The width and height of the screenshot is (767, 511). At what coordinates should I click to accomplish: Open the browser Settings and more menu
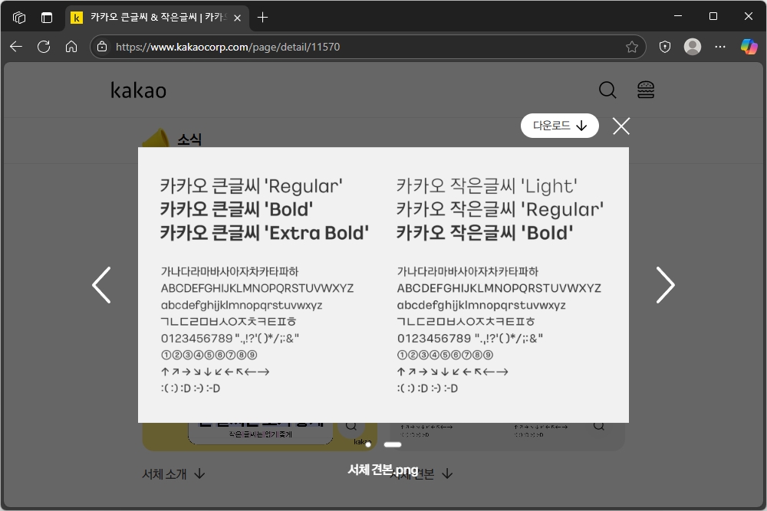[720, 47]
